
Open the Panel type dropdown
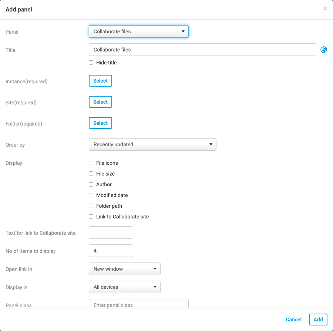coord(139,31)
